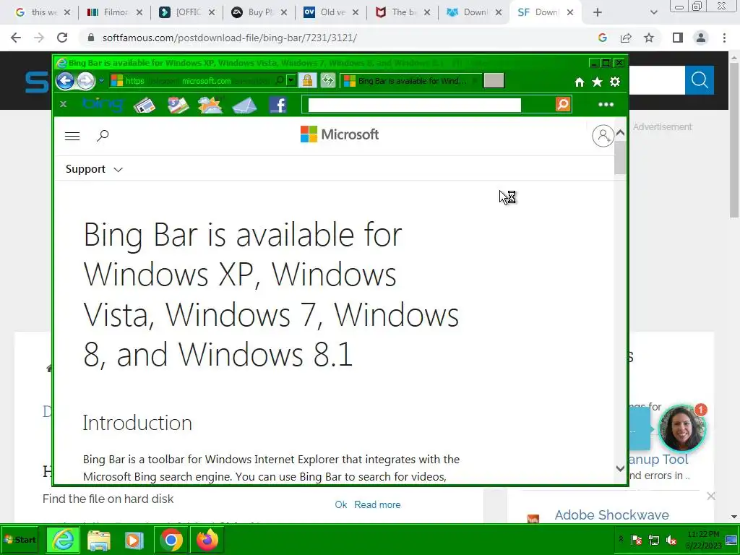Viewport: 740px width, 555px height.
Task: Click the Microsoft logo
Action: pyautogui.click(x=340, y=134)
